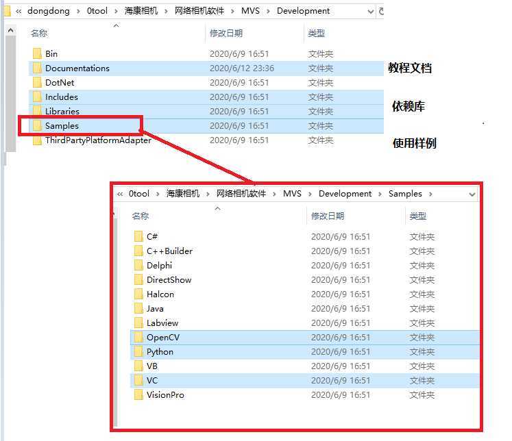Select the Samples folder icon in upper window
This screenshot has height=441, width=512.
pos(37,125)
